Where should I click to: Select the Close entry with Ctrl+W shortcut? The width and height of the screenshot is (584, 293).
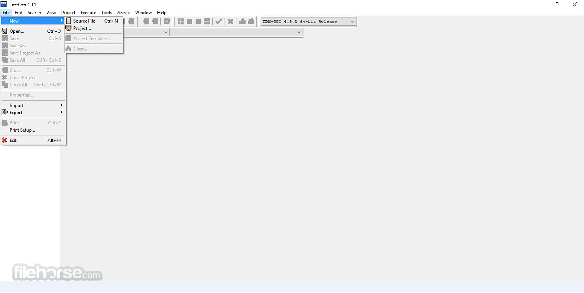33,71
